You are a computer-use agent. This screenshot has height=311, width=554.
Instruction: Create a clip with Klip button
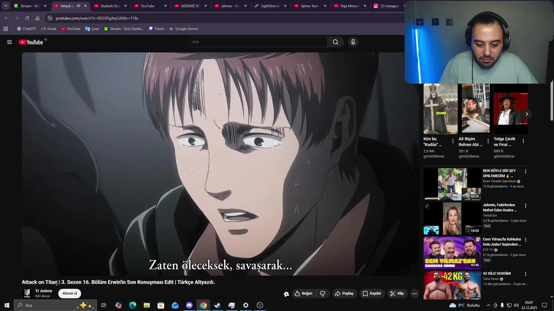(397, 293)
